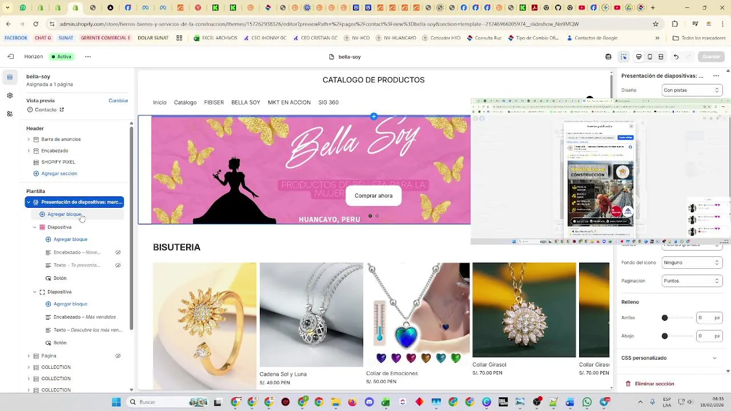This screenshot has height=411, width=731.
Task: Open File Explorer from the taskbar
Action: (336, 402)
